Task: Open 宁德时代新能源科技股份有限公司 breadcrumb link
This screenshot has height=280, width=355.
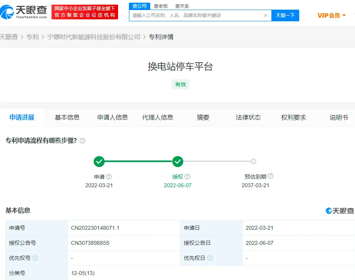Action: pos(94,37)
